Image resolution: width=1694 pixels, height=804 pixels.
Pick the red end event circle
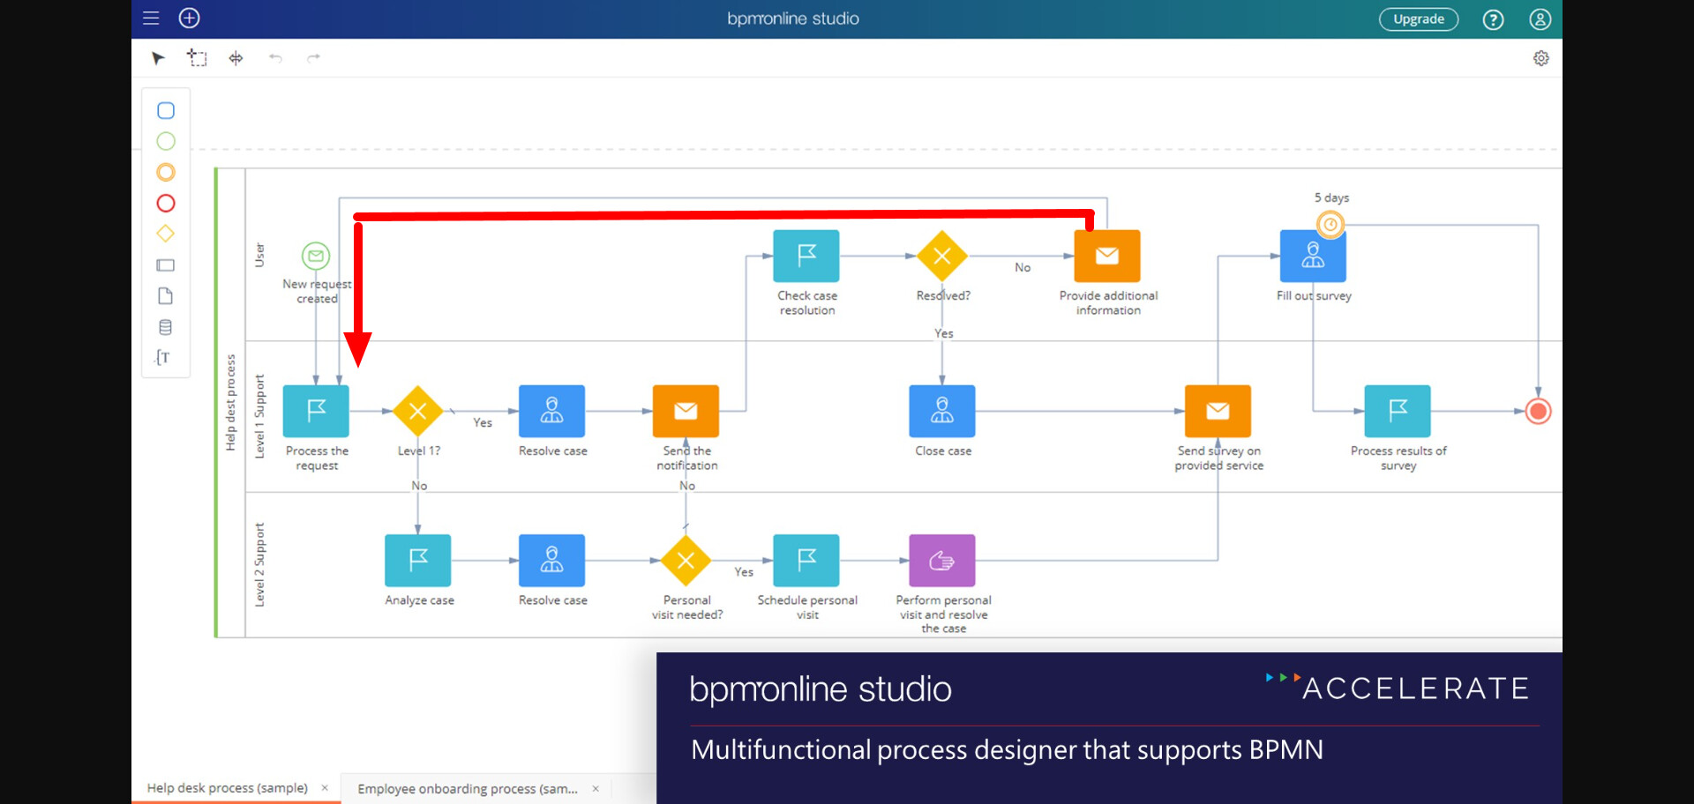(x=166, y=204)
